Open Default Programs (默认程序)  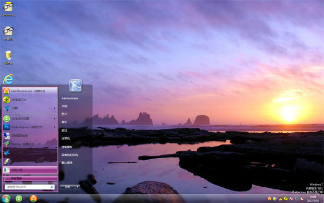pos(67,163)
